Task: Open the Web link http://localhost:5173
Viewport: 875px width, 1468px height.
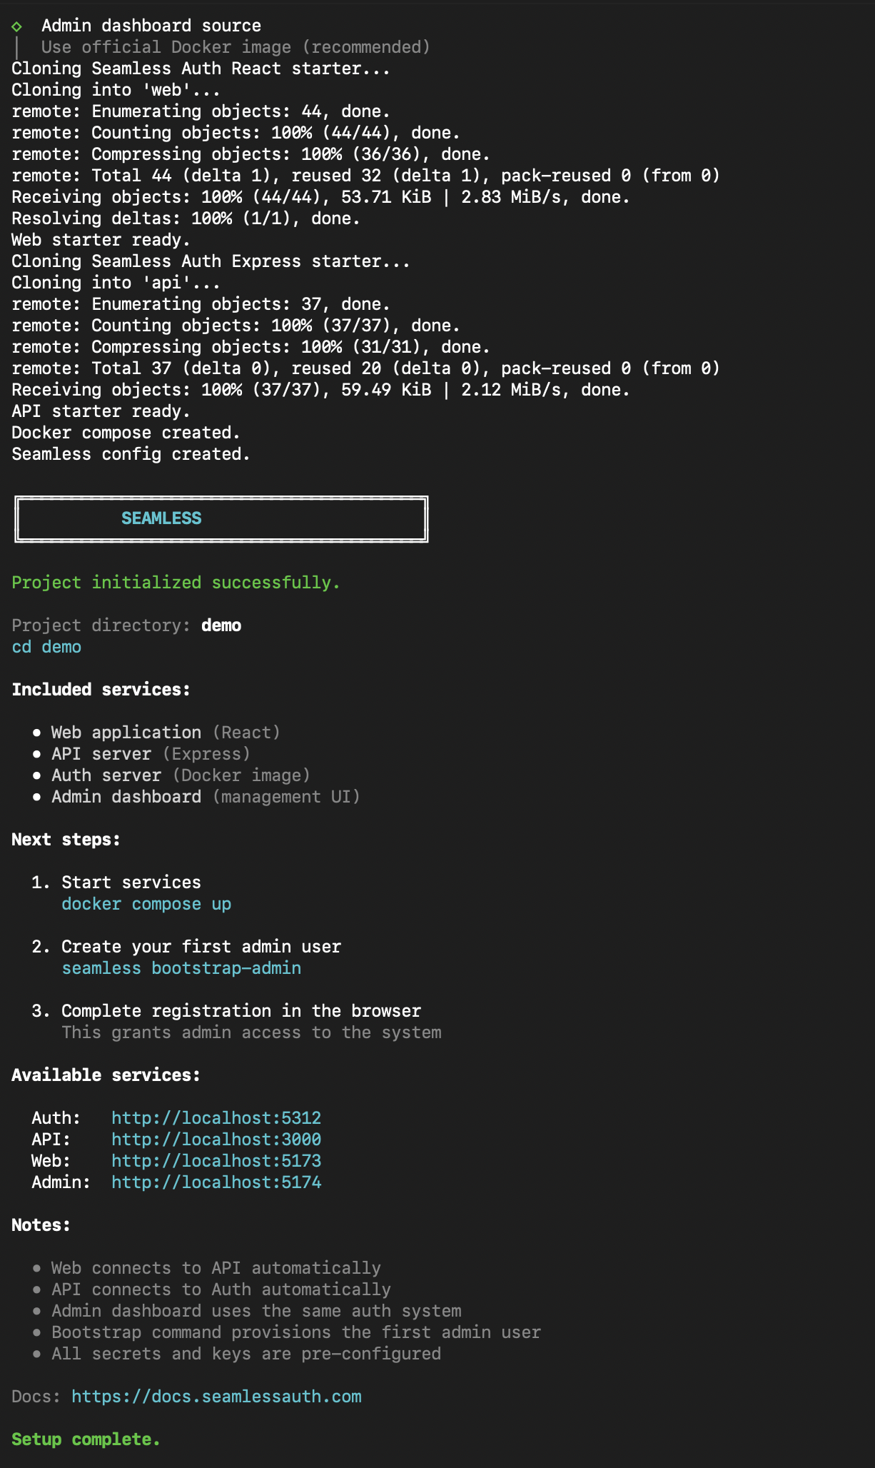Action: (x=216, y=1161)
